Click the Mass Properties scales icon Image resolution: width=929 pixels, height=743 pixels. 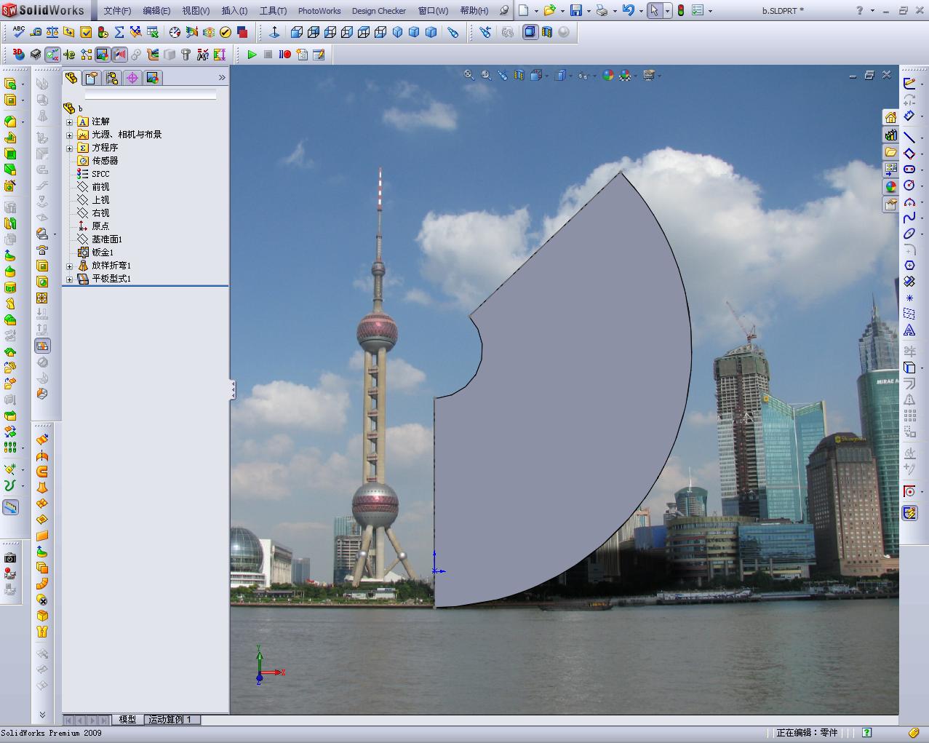point(52,32)
